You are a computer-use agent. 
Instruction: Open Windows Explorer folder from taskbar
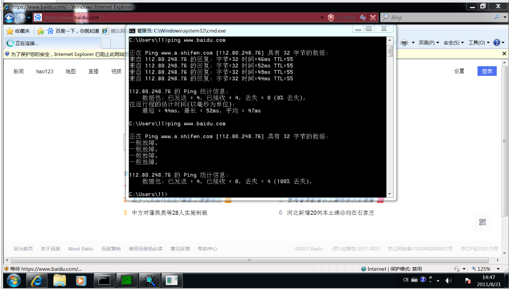point(60,280)
